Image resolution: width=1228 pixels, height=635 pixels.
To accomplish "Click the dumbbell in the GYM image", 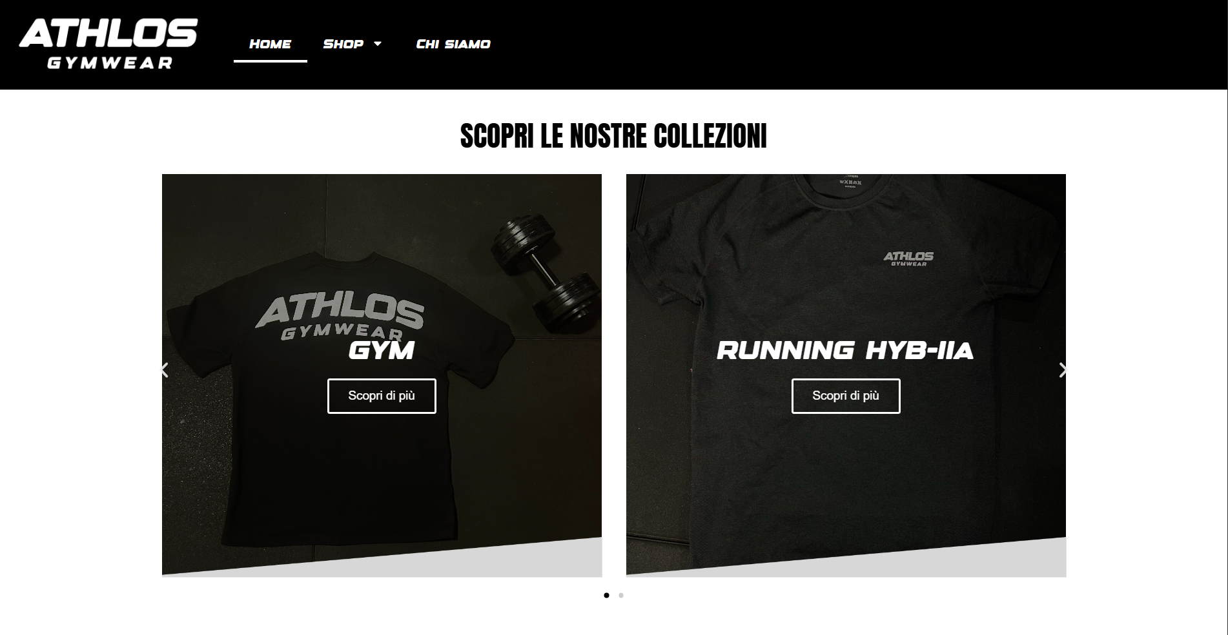I will tap(546, 273).
